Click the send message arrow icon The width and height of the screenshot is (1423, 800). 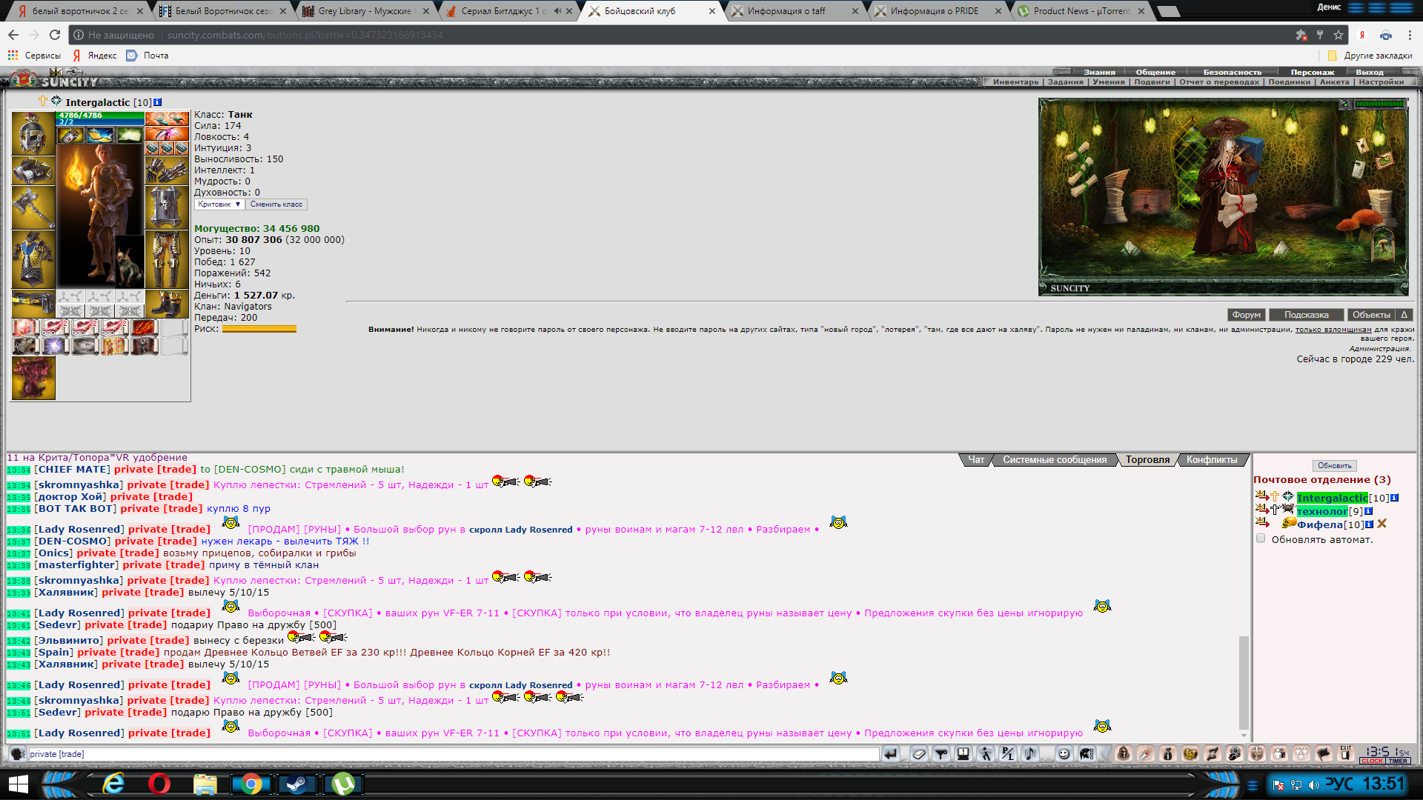pyautogui.click(x=891, y=754)
